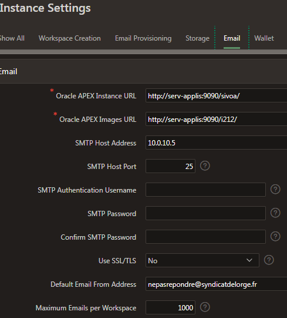Image resolution: width=287 pixels, height=318 pixels.
Task: Edit the Oracle APEX Images URL field
Action: (x=216, y=119)
